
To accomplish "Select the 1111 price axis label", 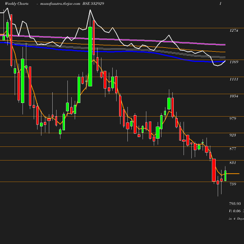I will pos(234,79).
